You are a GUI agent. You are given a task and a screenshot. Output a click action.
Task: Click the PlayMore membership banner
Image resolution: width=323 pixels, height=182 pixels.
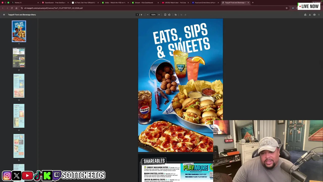tap(197, 171)
